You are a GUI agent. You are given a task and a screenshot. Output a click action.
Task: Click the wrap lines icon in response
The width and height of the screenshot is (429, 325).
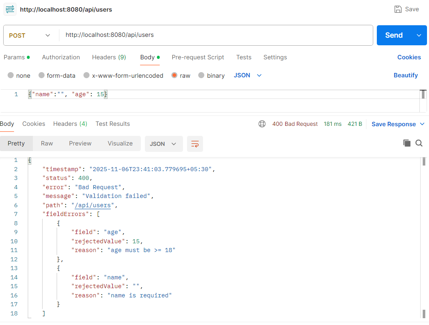click(195, 144)
